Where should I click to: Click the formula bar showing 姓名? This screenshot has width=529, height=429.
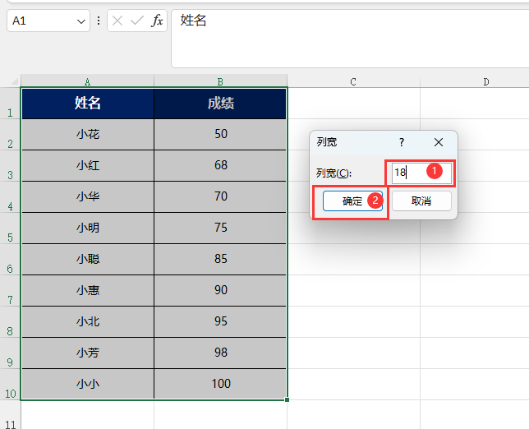pos(350,39)
